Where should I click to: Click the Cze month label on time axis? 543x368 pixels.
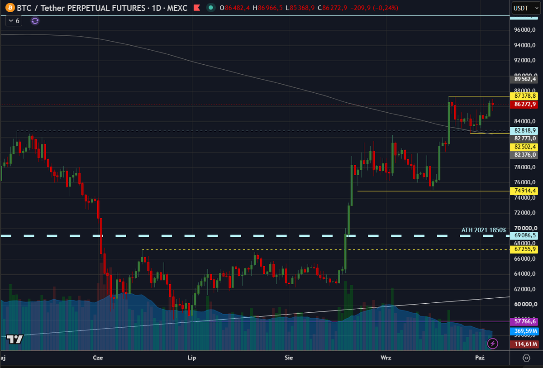[x=98, y=358]
